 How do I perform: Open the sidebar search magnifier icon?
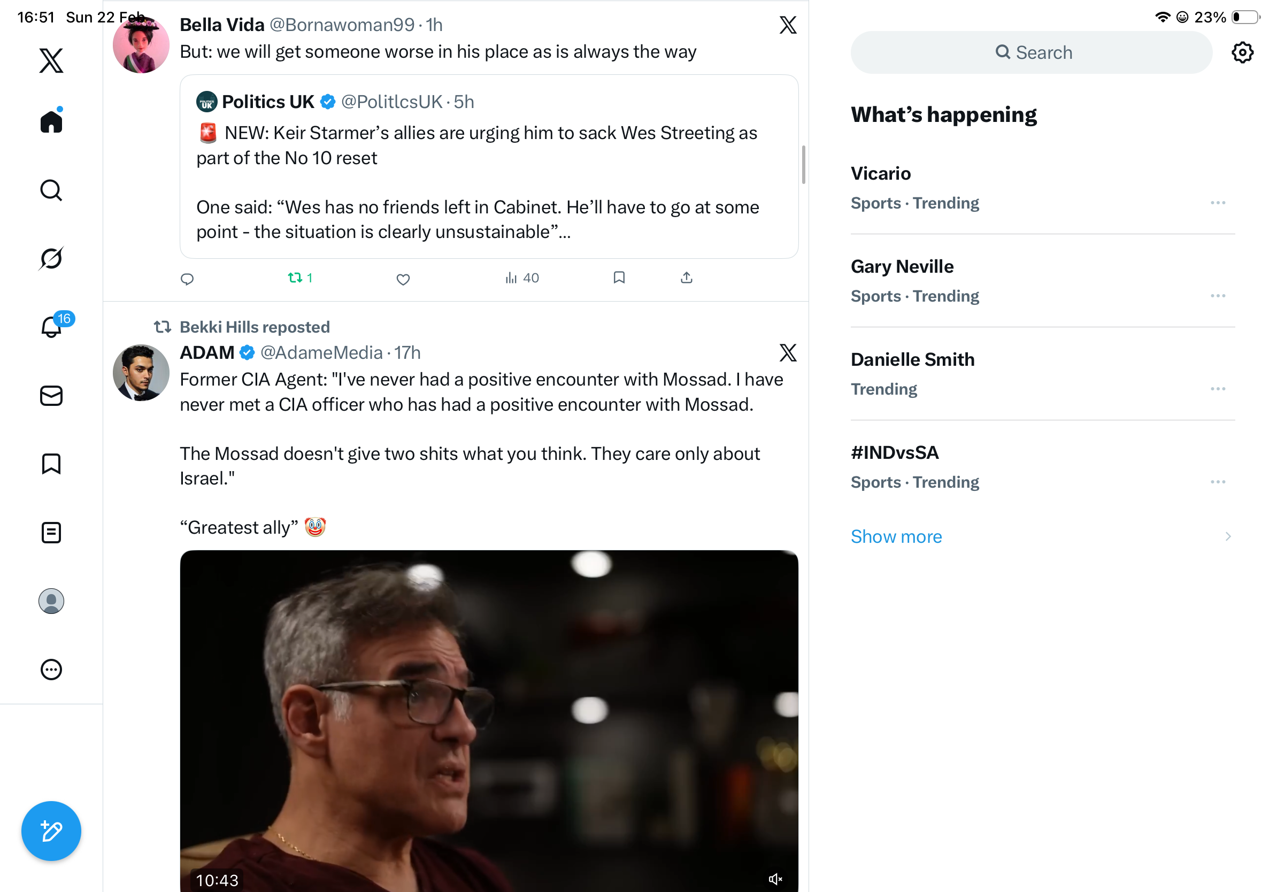(51, 190)
